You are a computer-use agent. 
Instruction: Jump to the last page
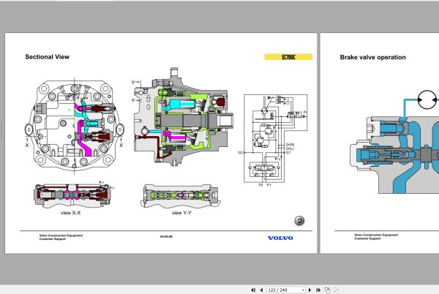pos(318,290)
